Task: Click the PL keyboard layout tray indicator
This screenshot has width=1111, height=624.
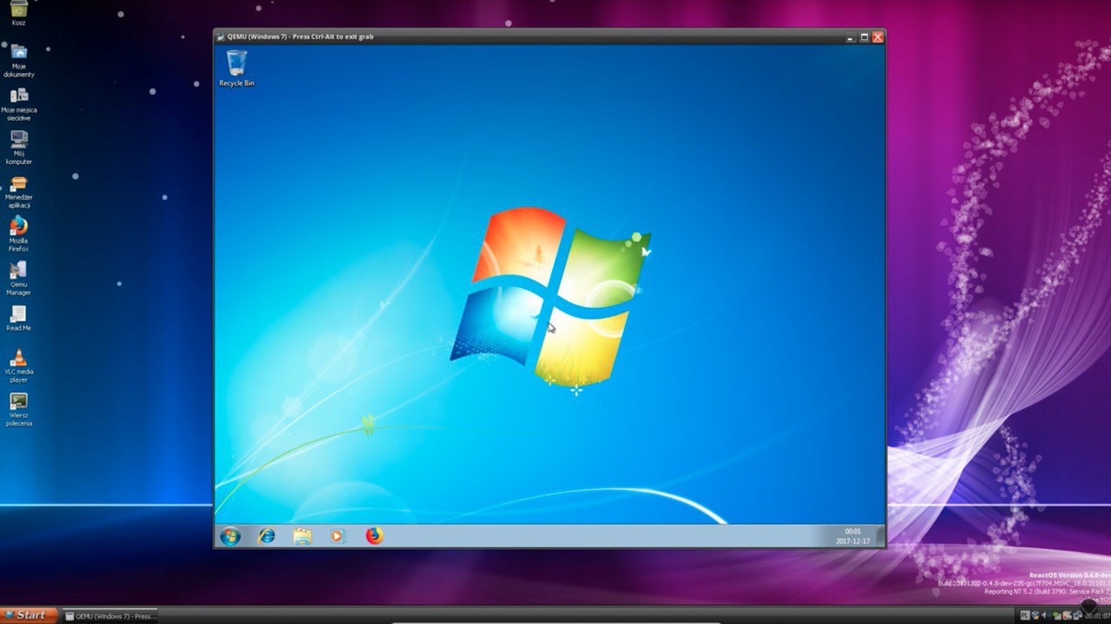Action: tap(1025, 615)
